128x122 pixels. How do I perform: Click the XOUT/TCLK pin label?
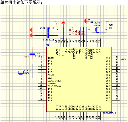[55, 81]
